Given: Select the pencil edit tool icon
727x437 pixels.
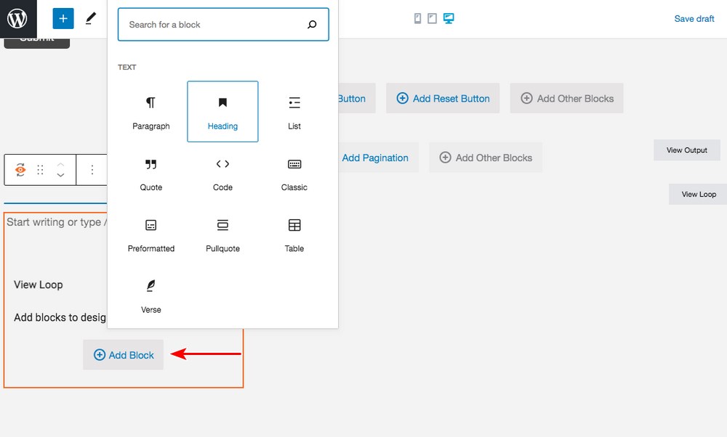Looking at the screenshot, I should coord(91,19).
